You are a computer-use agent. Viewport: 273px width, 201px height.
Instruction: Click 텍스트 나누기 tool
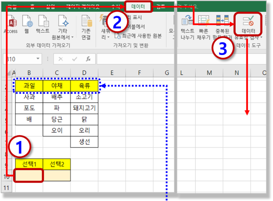tap(187, 27)
